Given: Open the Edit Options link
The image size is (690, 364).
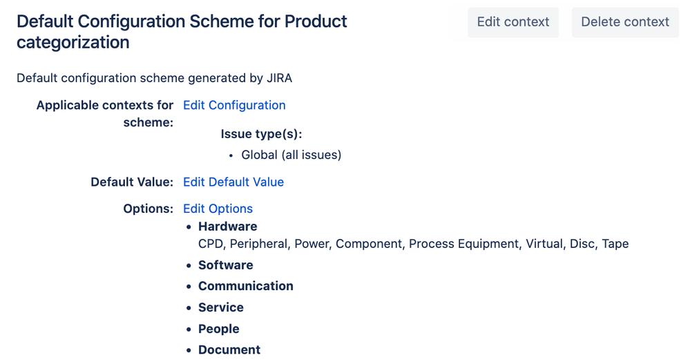Looking at the screenshot, I should coord(218,209).
